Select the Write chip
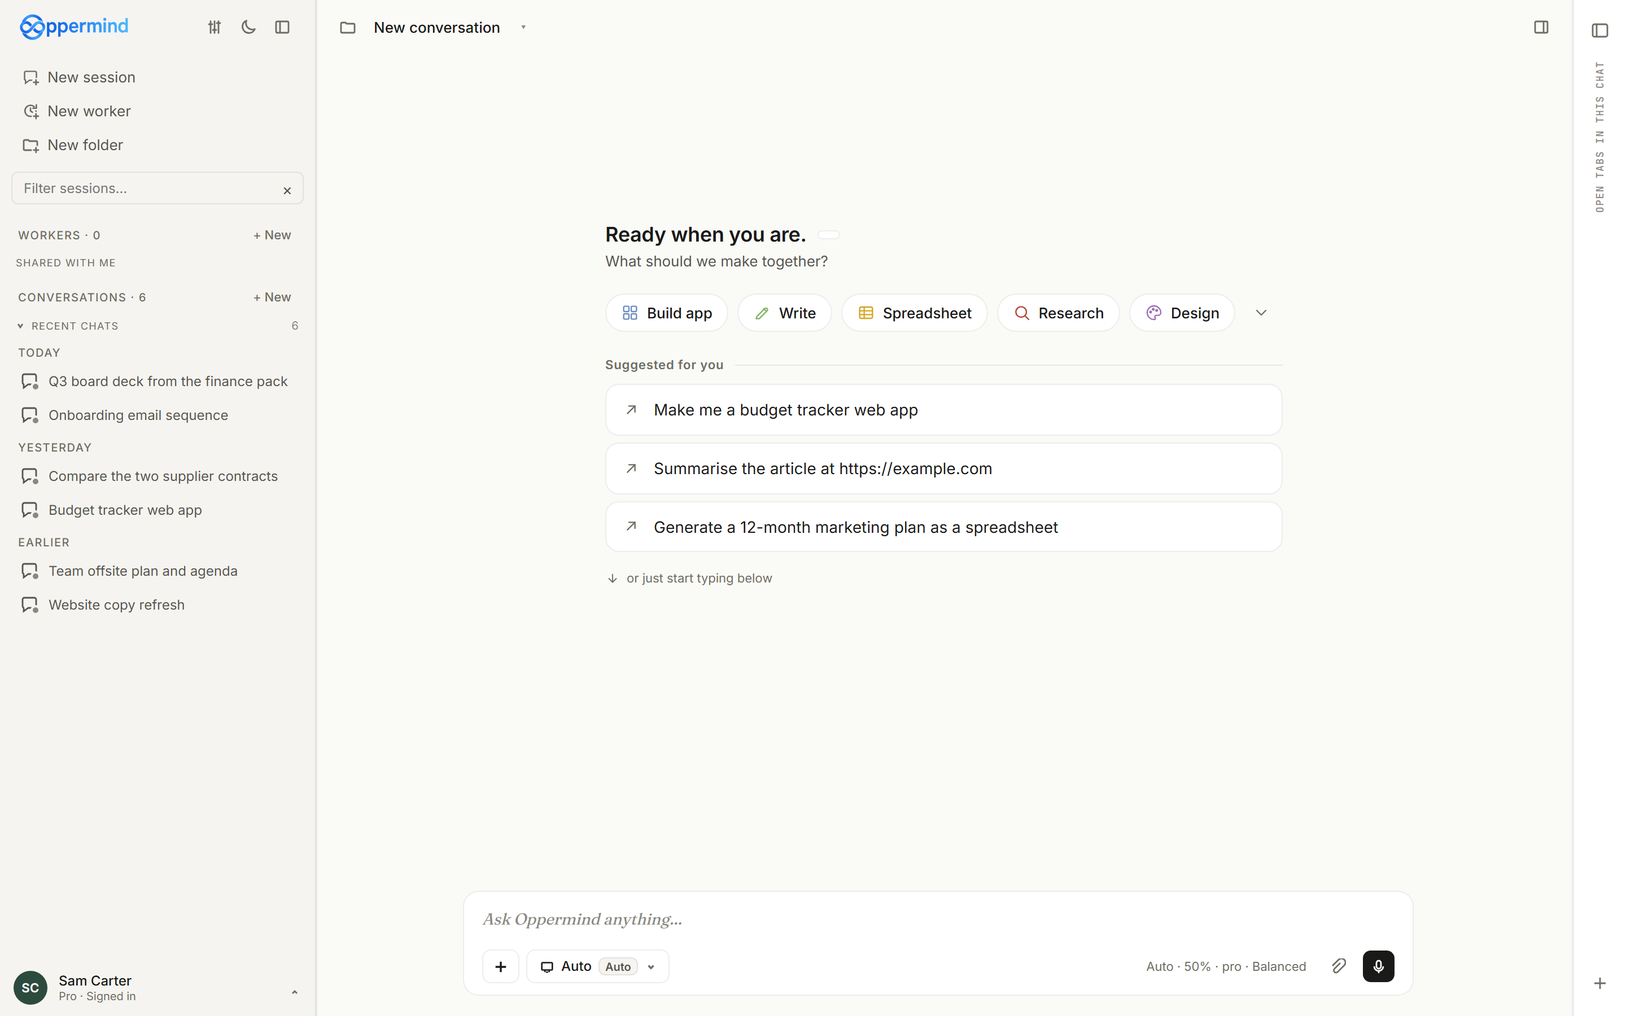Viewport: 1626px width, 1016px height. 785,313
